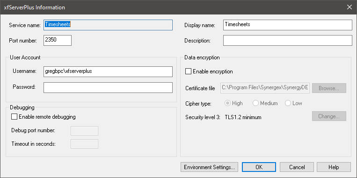Click the Timeout in seconds field
357x178 pixels.
(x=85, y=144)
